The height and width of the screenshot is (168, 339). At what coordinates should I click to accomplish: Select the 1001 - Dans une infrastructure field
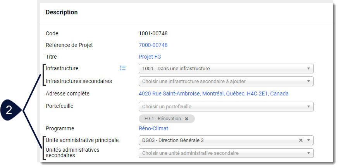coord(226,69)
